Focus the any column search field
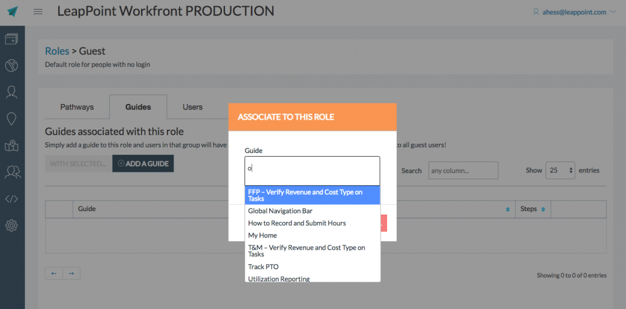The height and width of the screenshot is (309, 626). pos(463,170)
